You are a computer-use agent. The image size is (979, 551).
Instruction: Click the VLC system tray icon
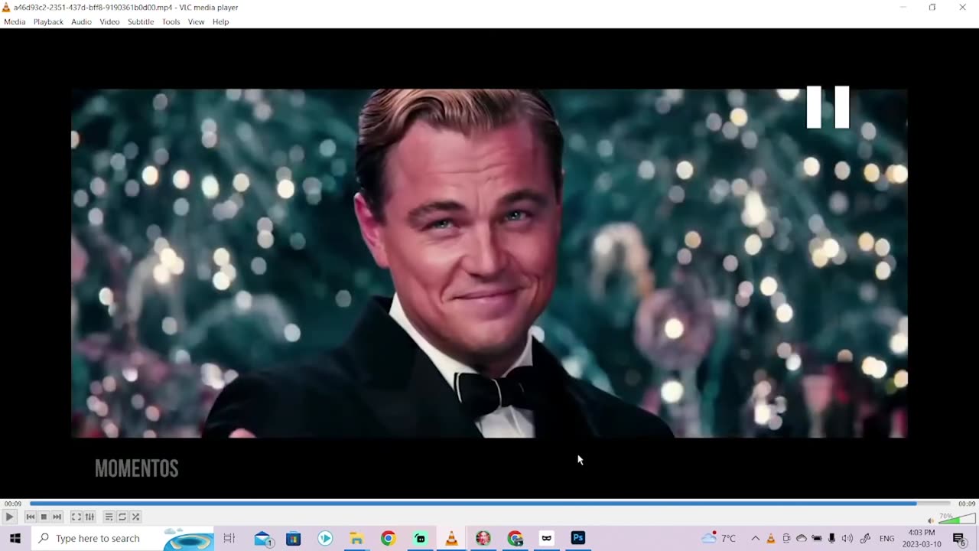point(771,539)
